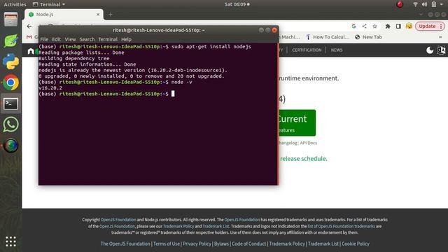This screenshot has height=252, width=448.
Task: Click the volume icon in top bar
Action: coord(425,4)
